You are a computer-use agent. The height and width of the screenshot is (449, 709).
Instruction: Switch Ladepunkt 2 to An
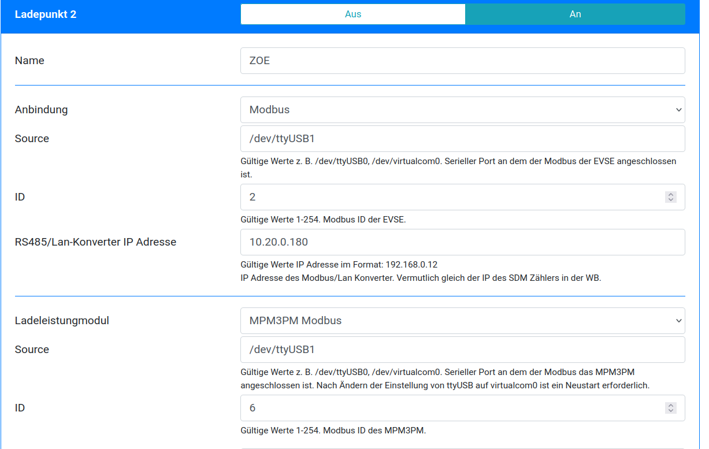[575, 14]
